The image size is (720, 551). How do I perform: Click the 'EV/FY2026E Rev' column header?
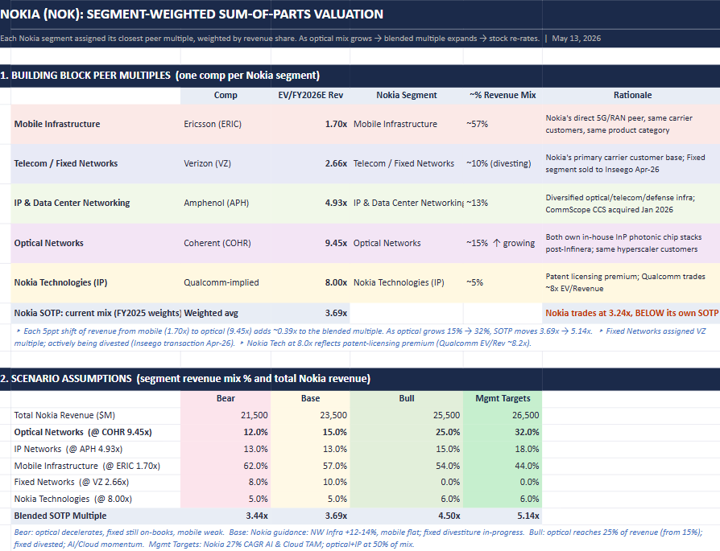310,95
